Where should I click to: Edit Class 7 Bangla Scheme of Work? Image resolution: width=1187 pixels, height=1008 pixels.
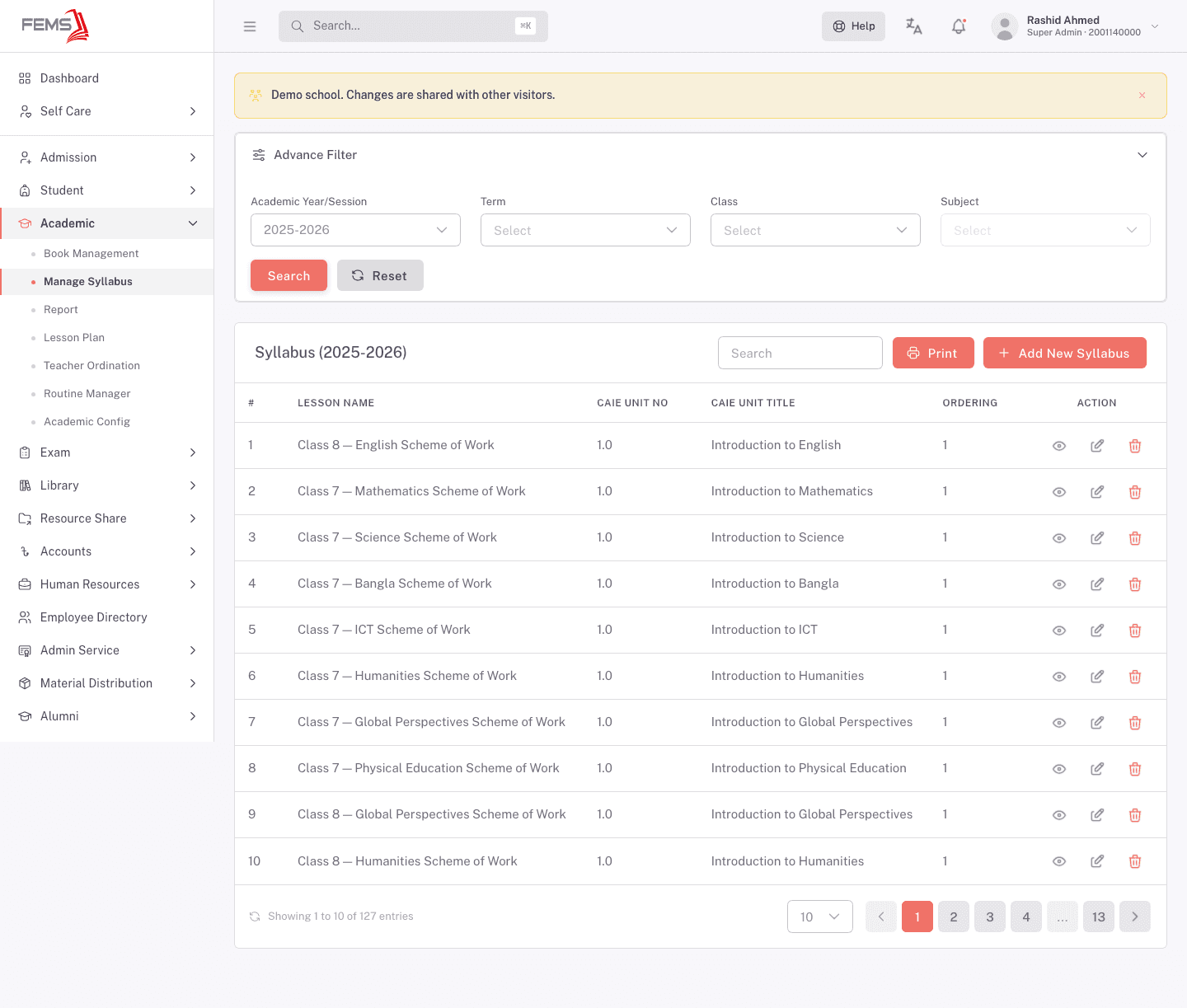[1097, 584]
